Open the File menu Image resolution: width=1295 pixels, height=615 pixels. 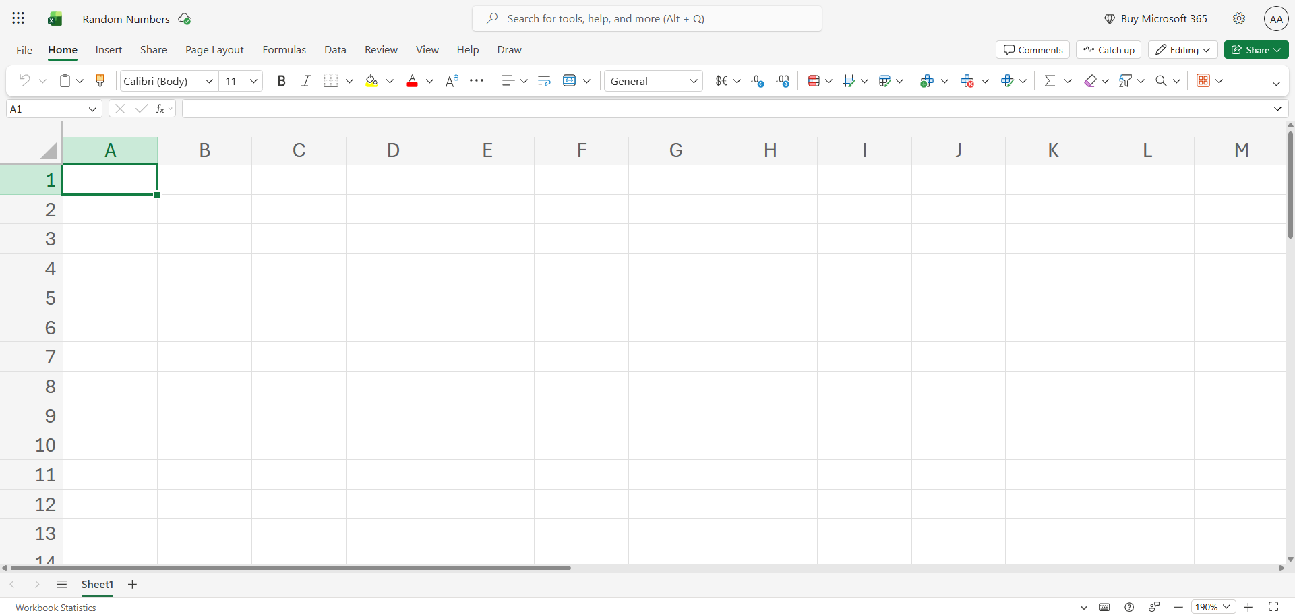coord(24,50)
